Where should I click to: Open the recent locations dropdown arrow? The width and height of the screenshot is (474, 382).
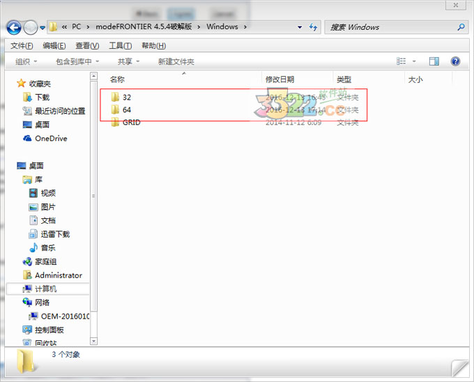[43, 28]
